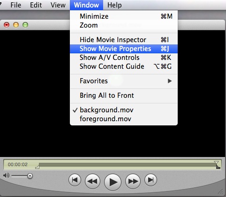Viewport: 226px width, 197px height.
Task: Jump to the movie end
Action: (151, 180)
